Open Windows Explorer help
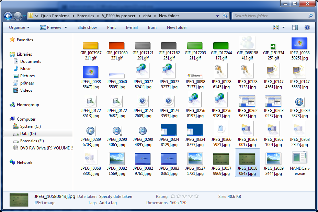 (x=307, y=27)
